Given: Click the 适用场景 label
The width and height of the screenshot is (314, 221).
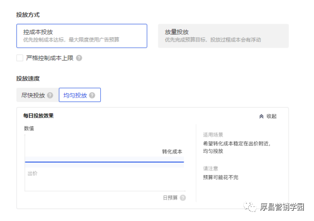Looking at the screenshot, I should 213,135.
